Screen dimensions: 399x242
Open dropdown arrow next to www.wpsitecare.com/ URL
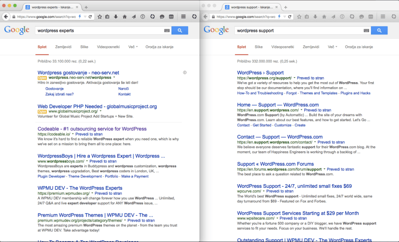coord(277,219)
